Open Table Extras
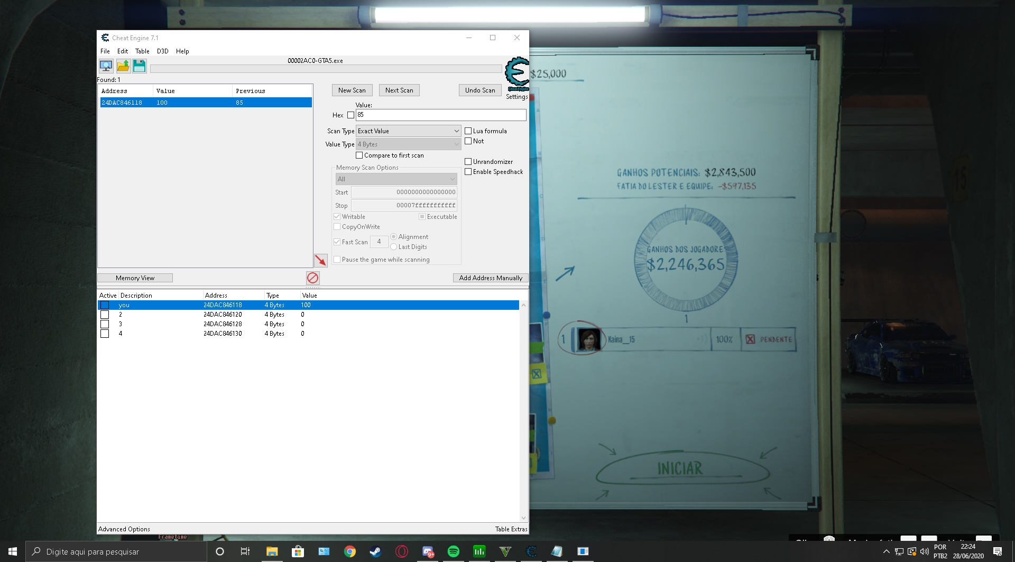This screenshot has height=562, width=1015. (x=511, y=529)
